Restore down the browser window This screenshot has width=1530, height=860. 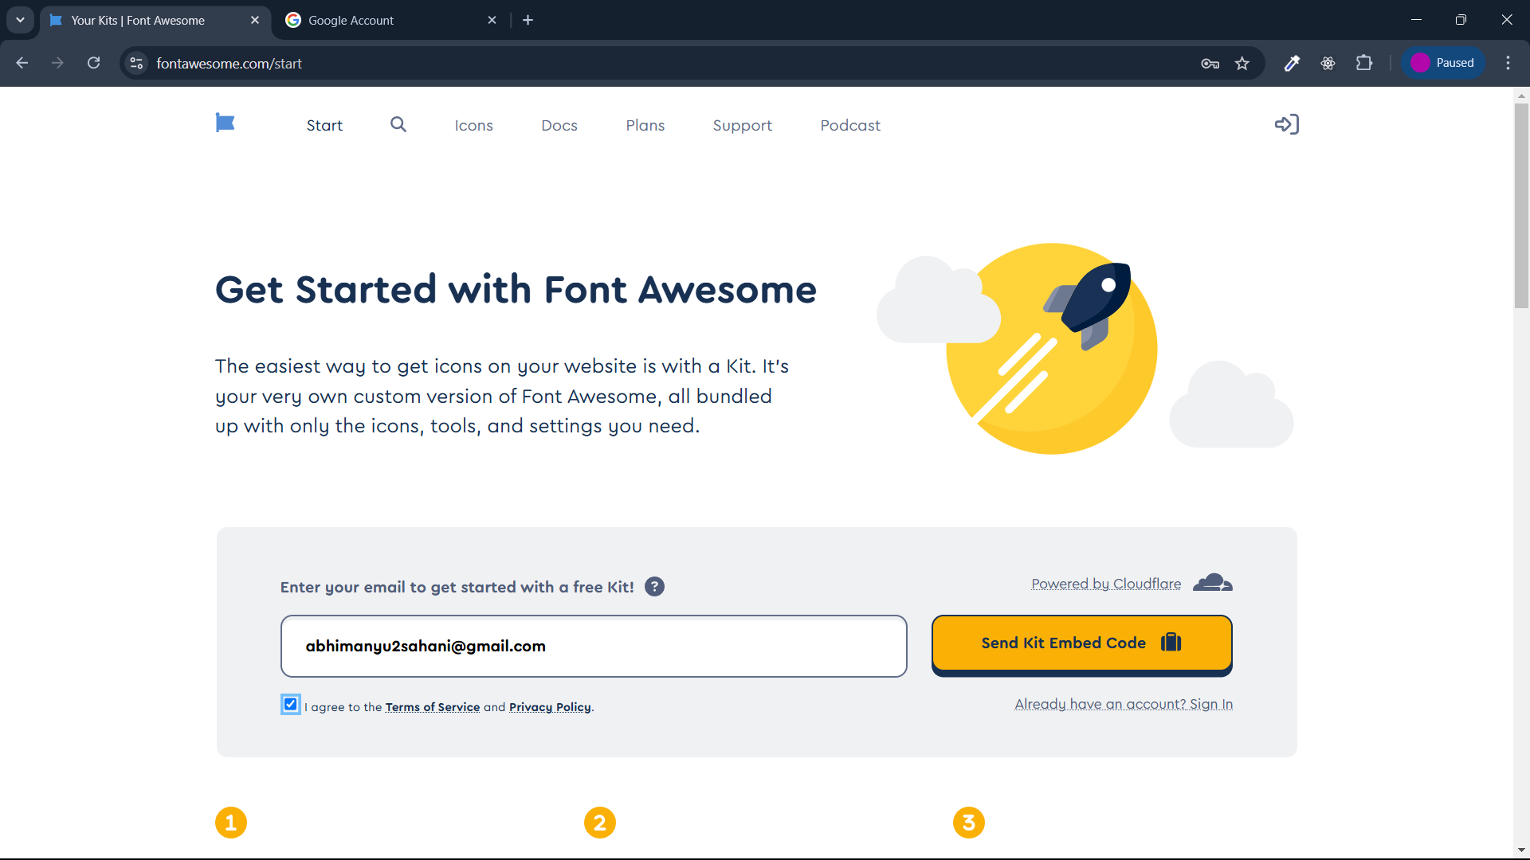pyautogui.click(x=1461, y=20)
